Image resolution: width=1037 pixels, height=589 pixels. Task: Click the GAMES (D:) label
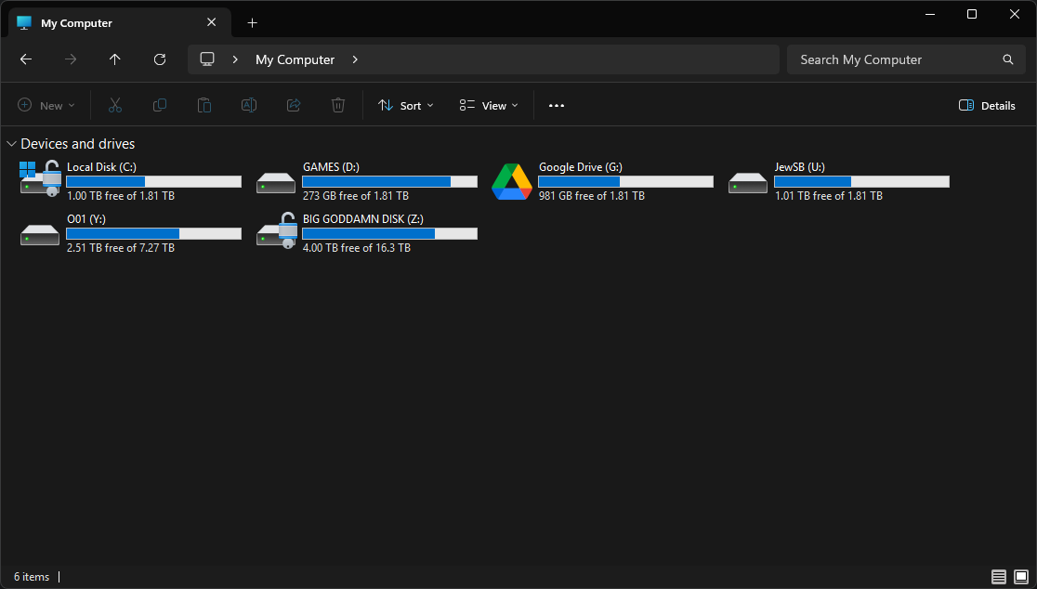(332, 167)
